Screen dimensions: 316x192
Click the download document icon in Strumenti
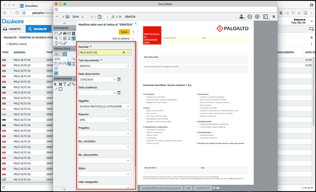tap(69, 38)
